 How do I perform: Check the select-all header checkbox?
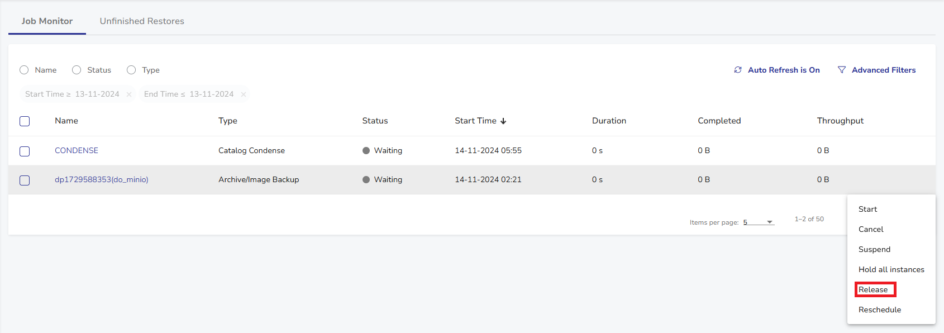pyautogui.click(x=25, y=121)
